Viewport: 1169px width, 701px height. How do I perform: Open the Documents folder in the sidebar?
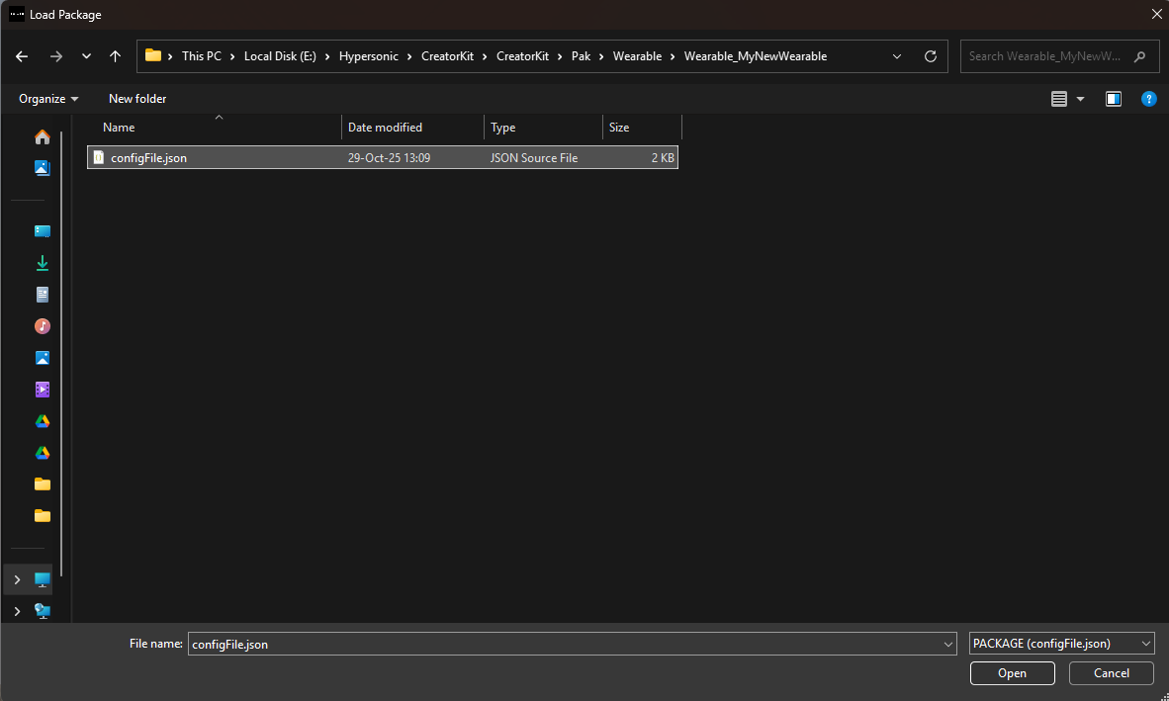click(x=42, y=295)
